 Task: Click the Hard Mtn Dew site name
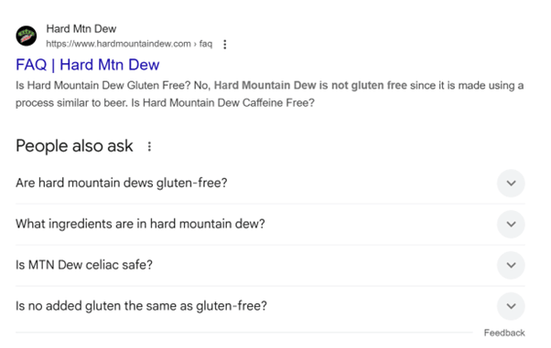pos(81,28)
